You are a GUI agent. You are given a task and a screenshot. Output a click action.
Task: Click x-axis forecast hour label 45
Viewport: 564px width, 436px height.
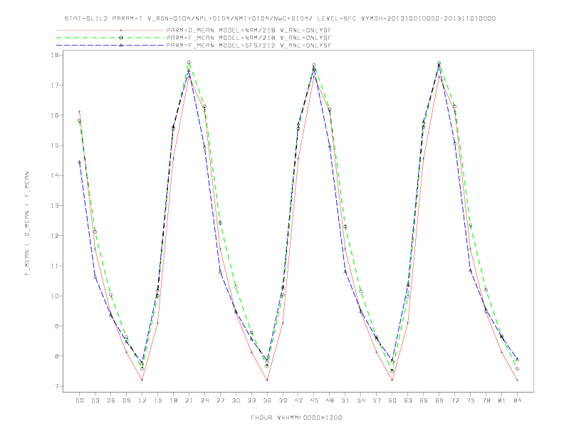tap(314, 400)
